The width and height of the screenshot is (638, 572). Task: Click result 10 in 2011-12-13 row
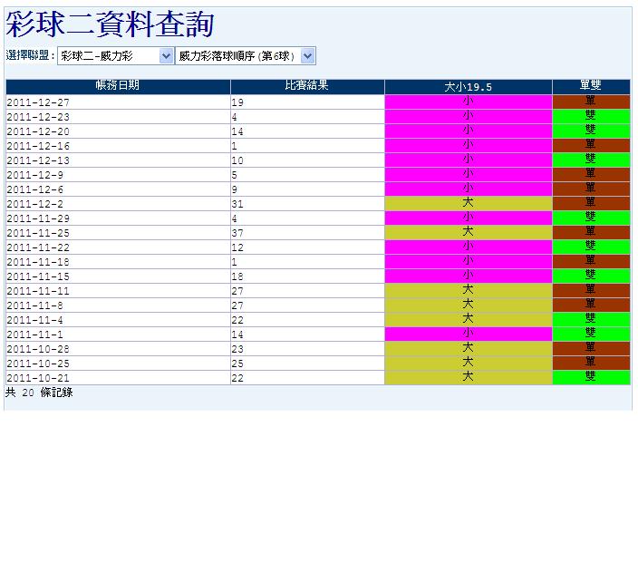[307, 160]
